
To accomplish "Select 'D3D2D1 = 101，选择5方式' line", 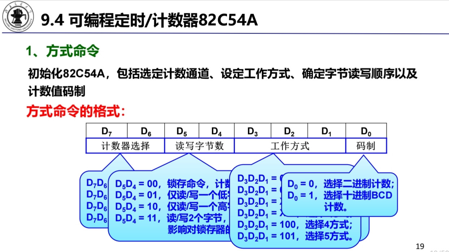I will [x=295, y=236].
